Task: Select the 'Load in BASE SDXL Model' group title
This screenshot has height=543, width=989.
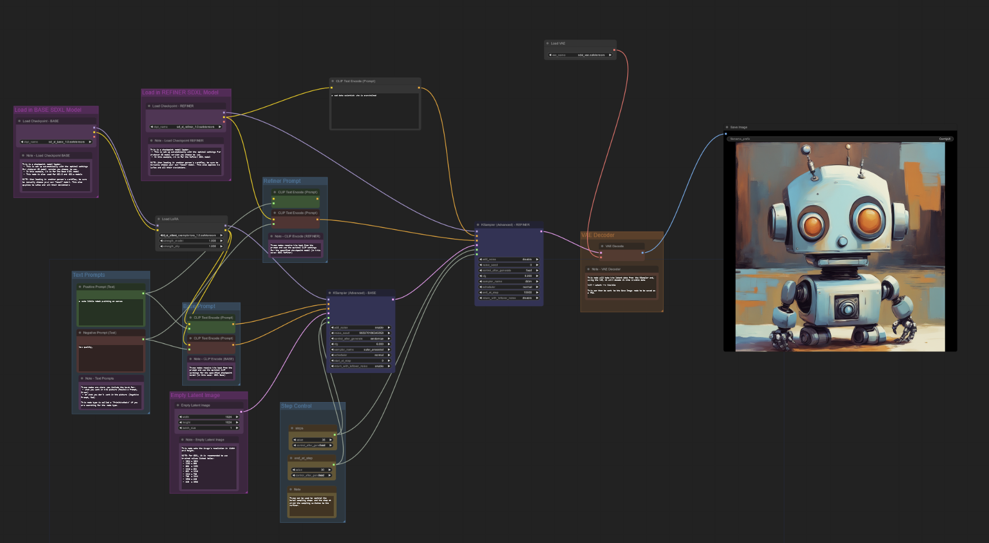Action: click(x=48, y=110)
